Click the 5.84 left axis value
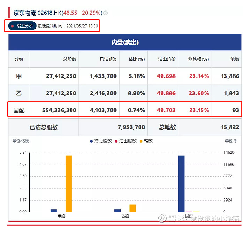 point(23,152)
